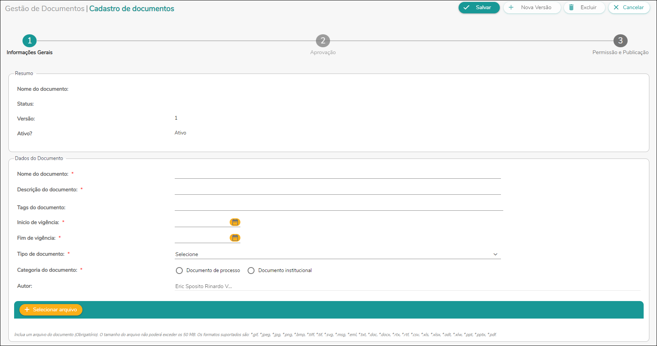657x346 pixels.
Task: Go to step 1 Informações Gerais
Action: 29,41
